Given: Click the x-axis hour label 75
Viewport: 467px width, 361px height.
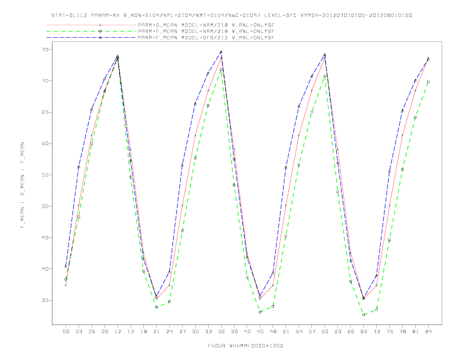Looking at the screenshot, I should (x=390, y=332).
